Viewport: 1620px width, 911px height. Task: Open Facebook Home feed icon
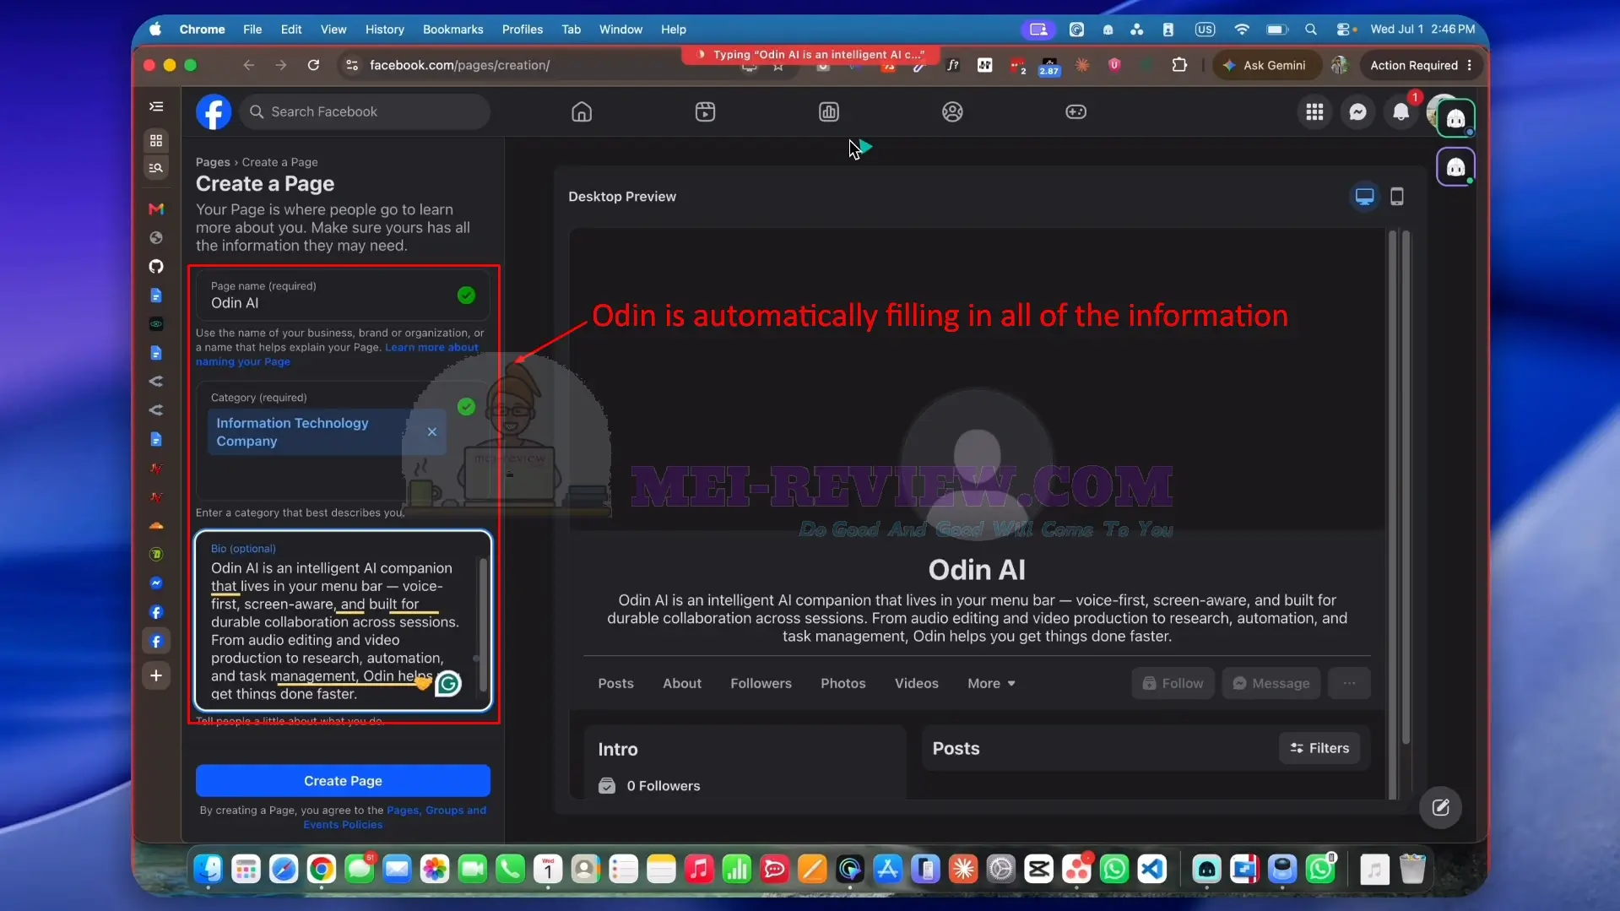[582, 111]
